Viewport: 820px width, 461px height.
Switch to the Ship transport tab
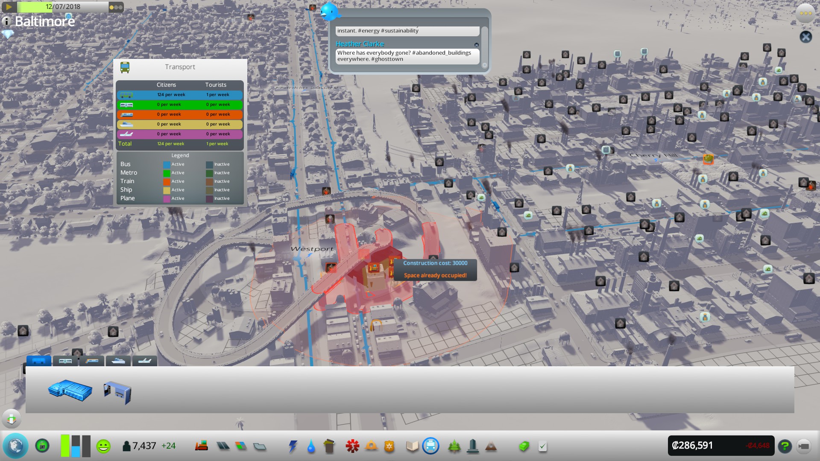click(x=118, y=361)
